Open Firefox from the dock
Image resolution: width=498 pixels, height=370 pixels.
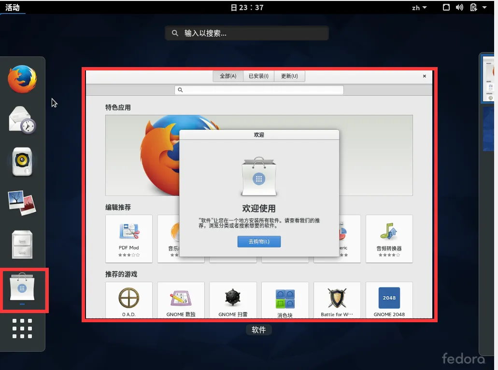tap(23, 79)
